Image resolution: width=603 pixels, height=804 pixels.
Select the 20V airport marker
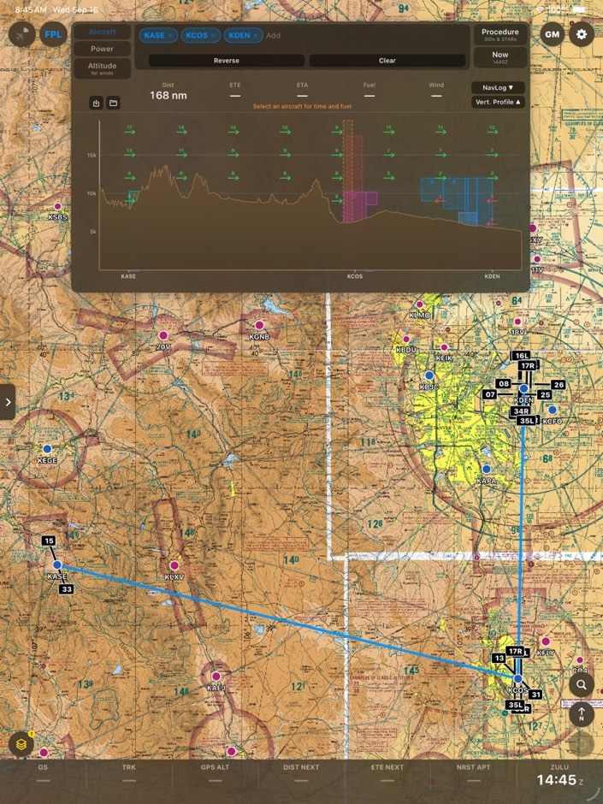[x=163, y=335]
